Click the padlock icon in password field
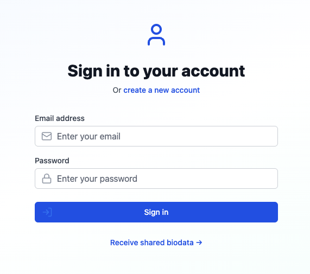 (47, 179)
